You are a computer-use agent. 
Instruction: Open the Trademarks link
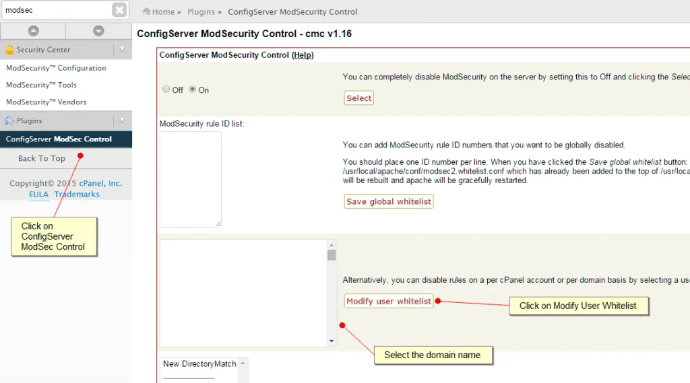click(77, 195)
